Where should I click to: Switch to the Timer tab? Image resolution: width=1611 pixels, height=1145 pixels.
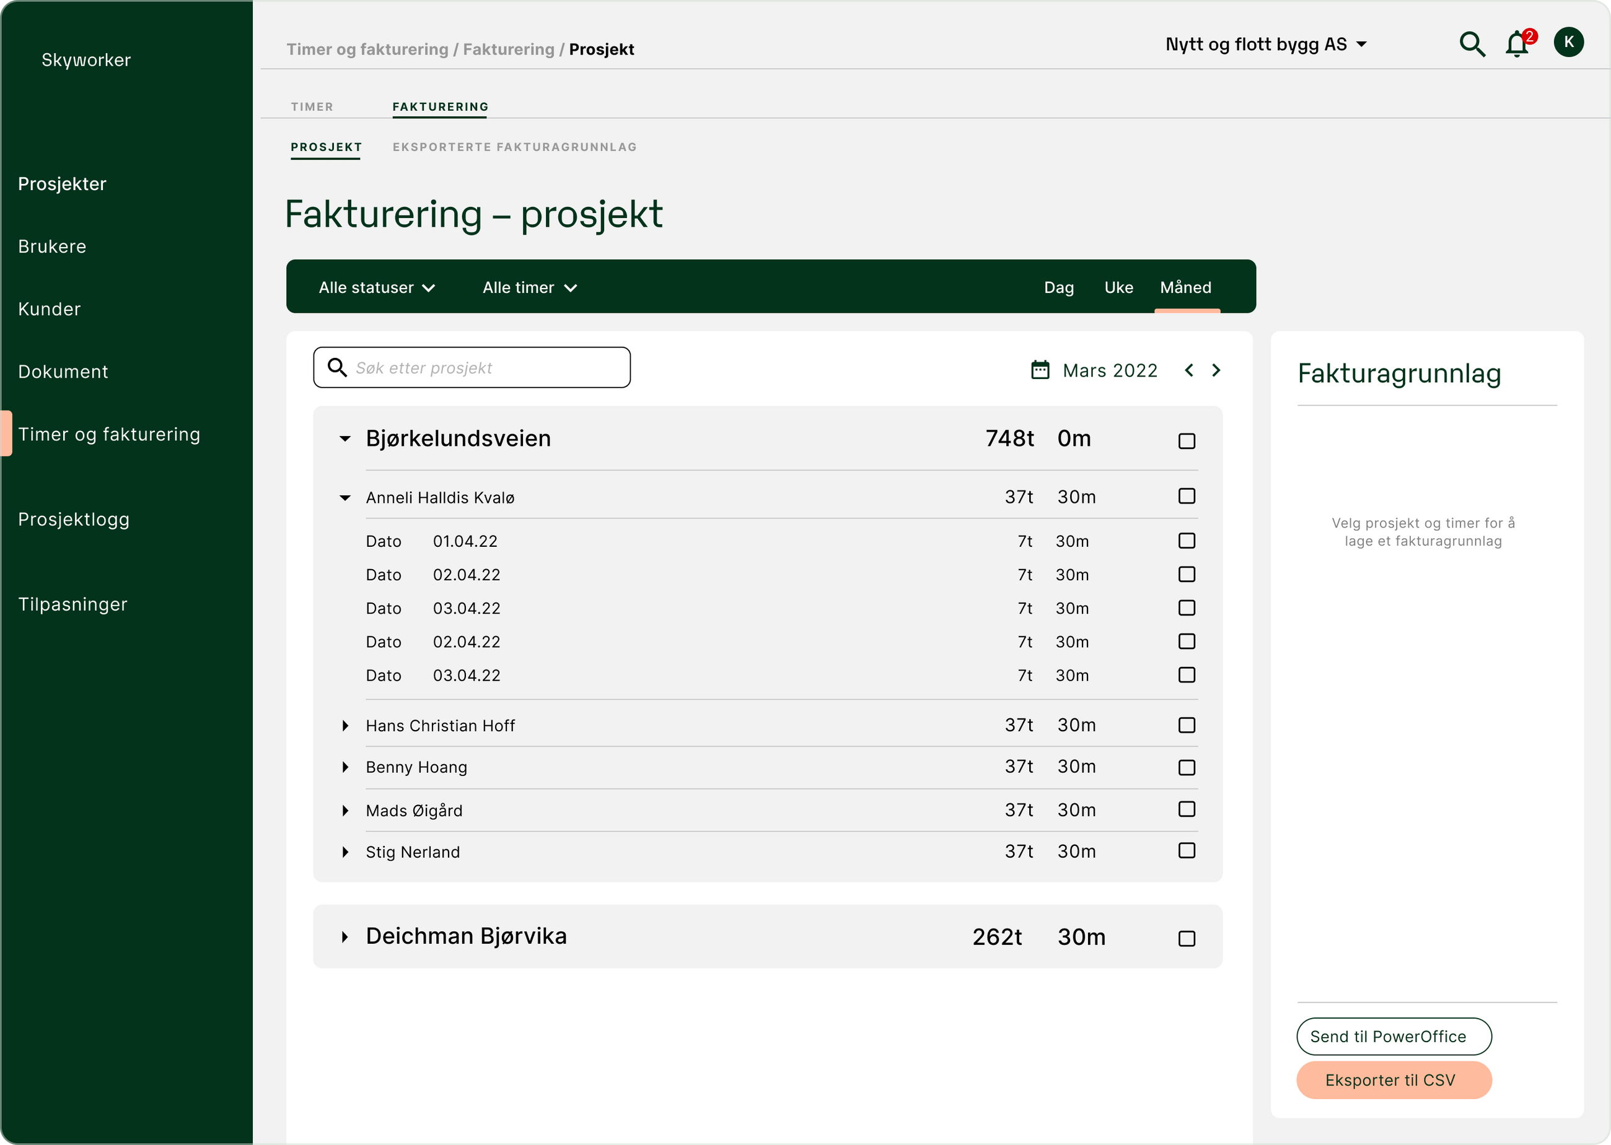pyautogui.click(x=312, y=107)
